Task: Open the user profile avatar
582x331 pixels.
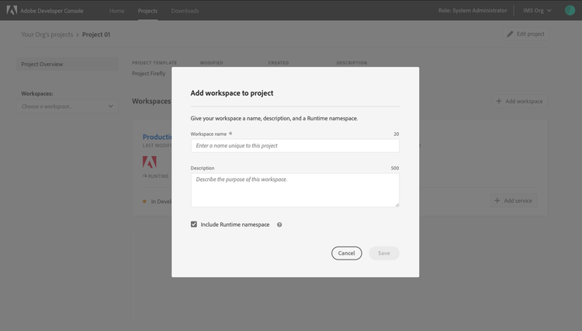Action: (570, 10)
